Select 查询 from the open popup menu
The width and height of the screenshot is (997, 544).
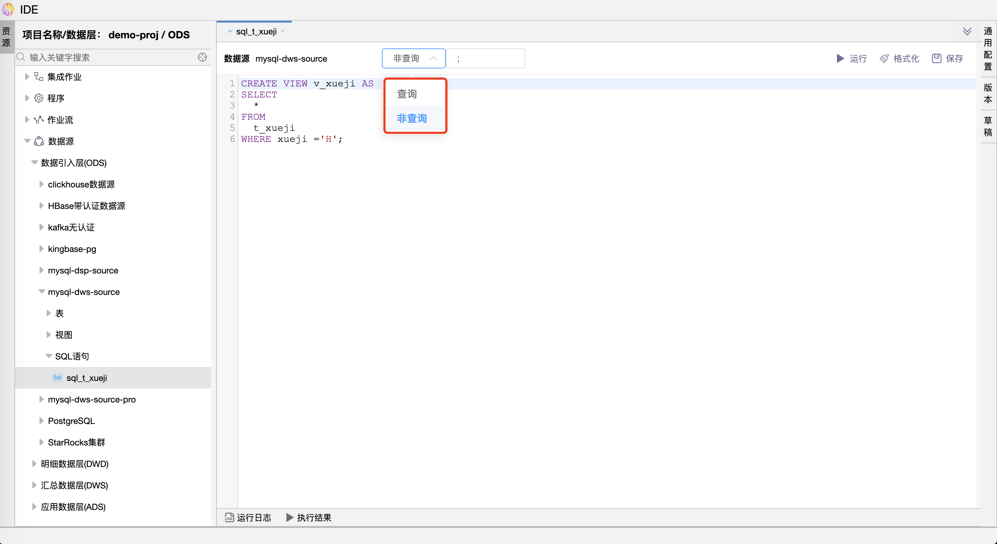pyautogui.click(x=407, y=93)
